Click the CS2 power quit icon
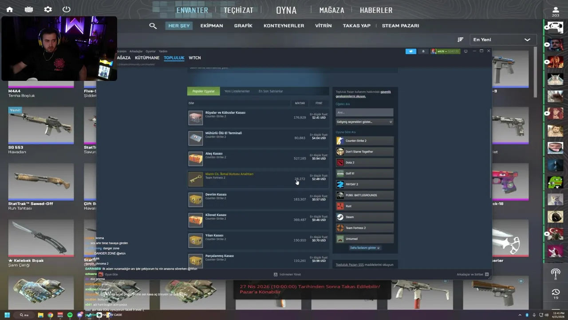 pos(67,9)
